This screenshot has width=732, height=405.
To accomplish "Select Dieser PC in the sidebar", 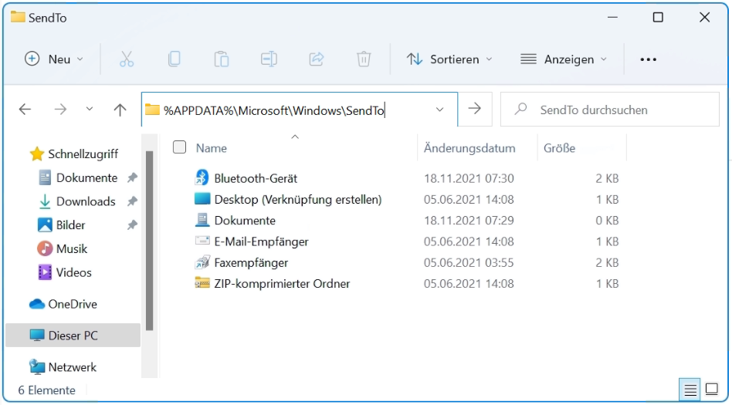I will [x=73, y=336].
